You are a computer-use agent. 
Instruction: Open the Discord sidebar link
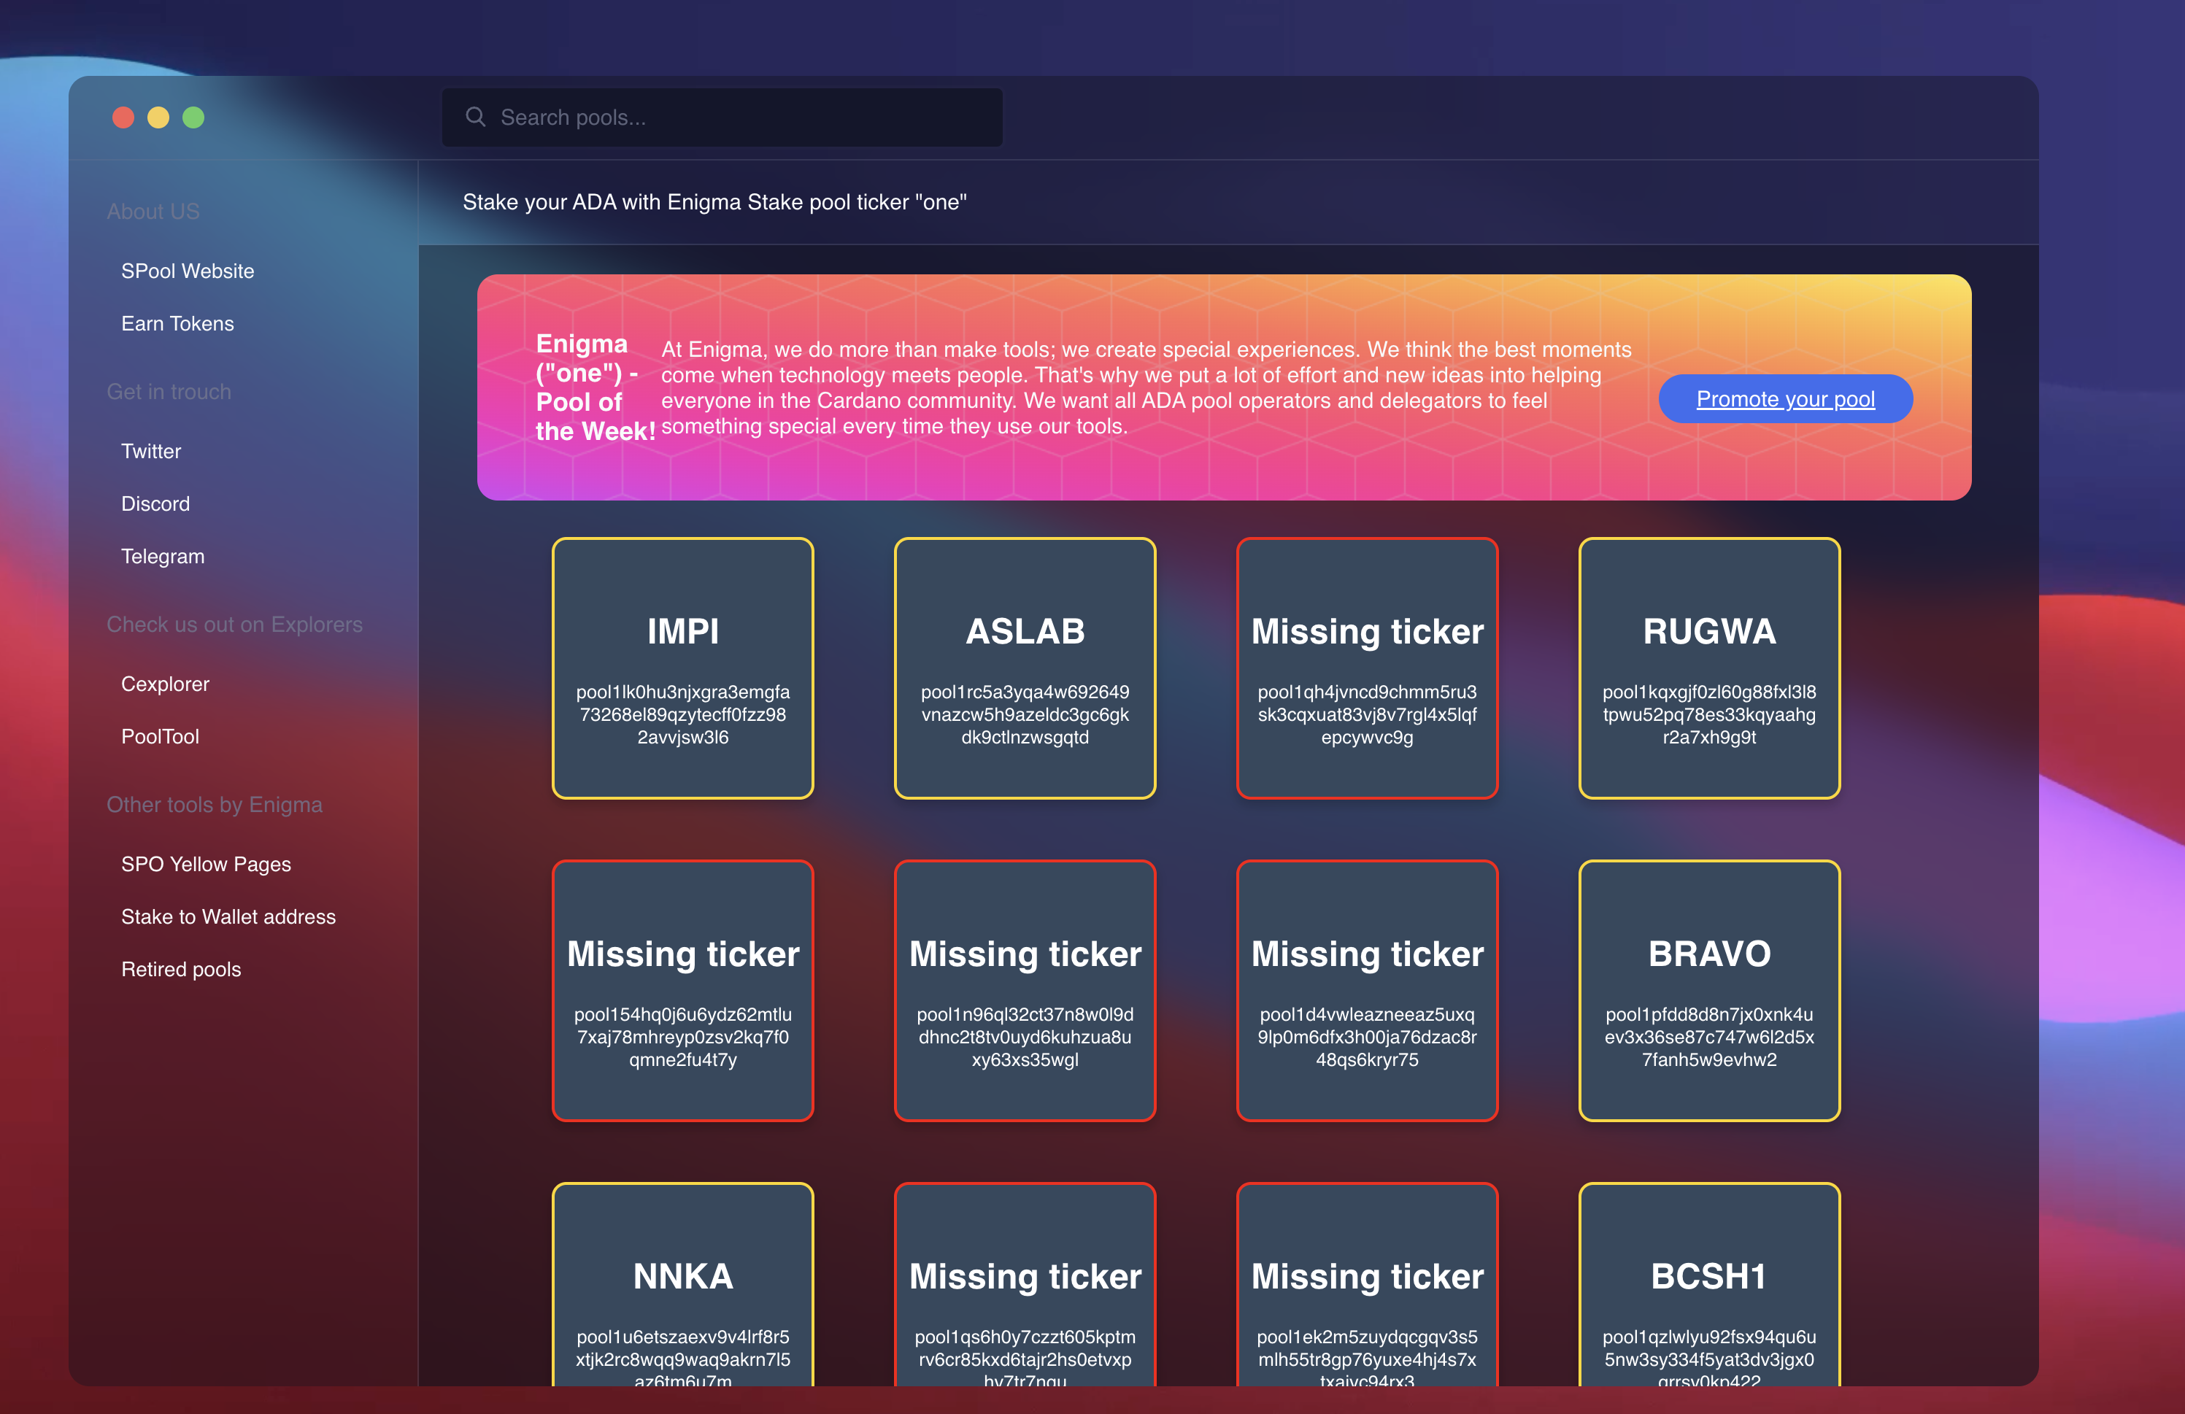[155, 503]
